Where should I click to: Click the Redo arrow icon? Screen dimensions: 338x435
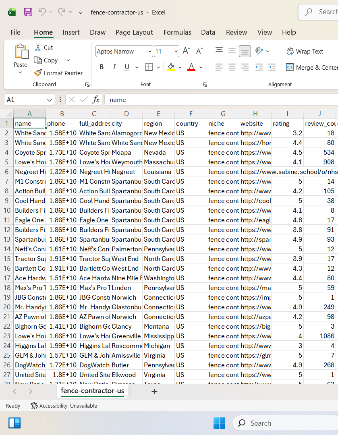coord(62,12)
